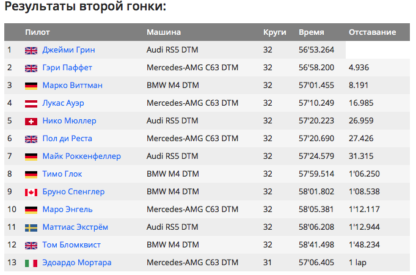
Task: Click the Swedish flag next to Маттиас Экстрём
Action: tap(31, 228)
